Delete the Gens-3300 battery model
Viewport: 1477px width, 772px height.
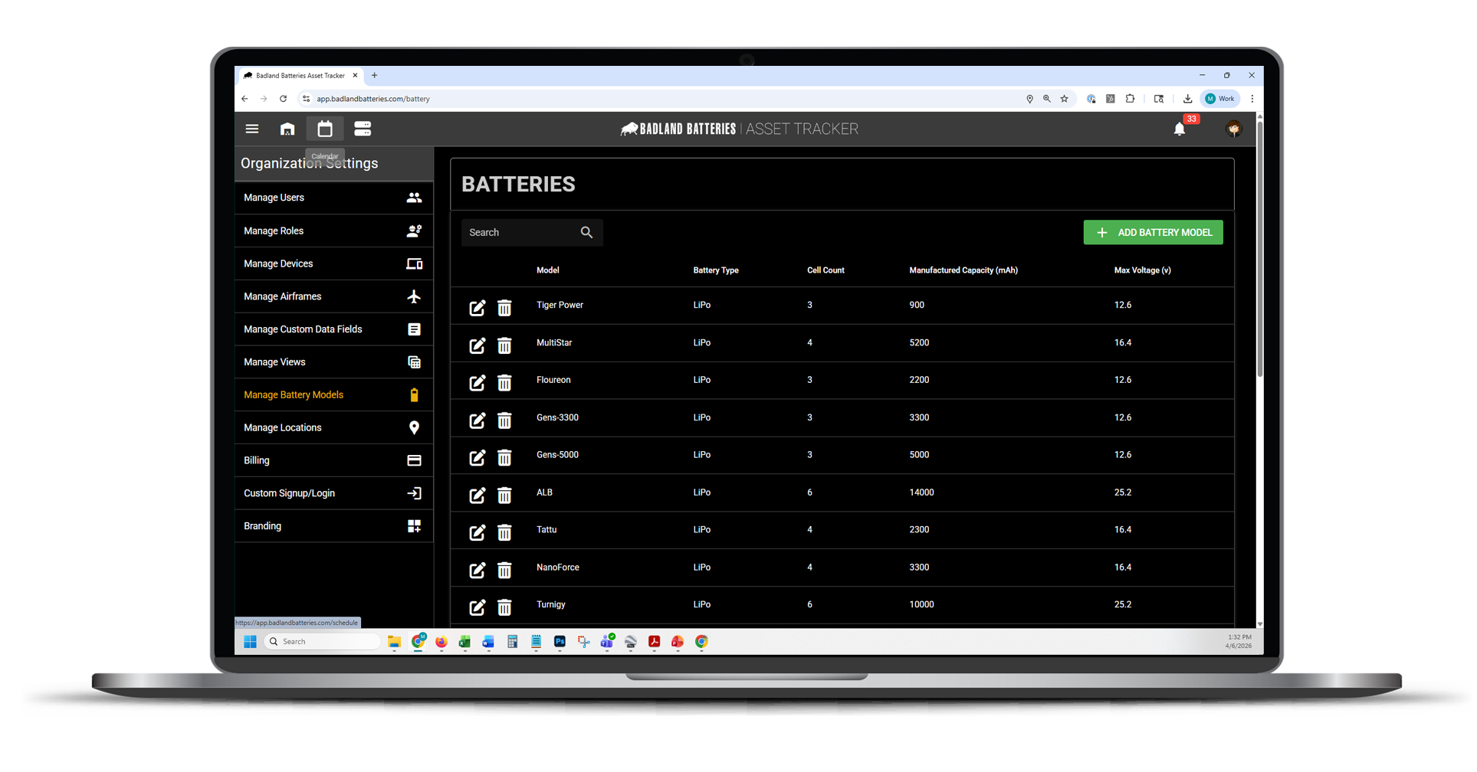click(x=504, y=420)
